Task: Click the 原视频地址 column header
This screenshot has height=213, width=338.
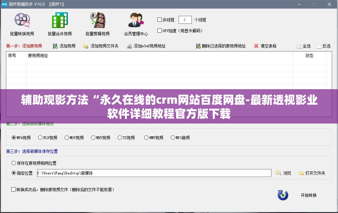Action: [x=159, y=55]
